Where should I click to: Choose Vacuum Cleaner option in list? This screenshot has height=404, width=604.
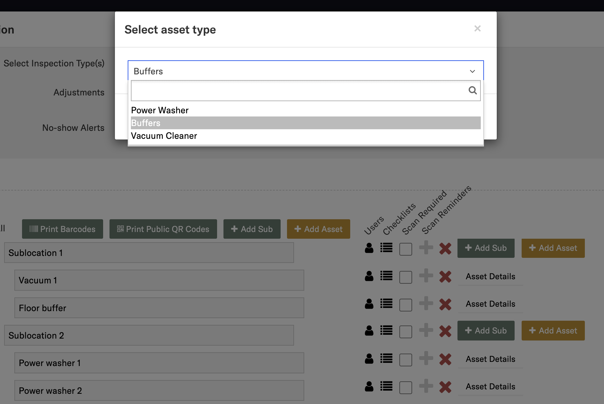[x=164, y=136]
